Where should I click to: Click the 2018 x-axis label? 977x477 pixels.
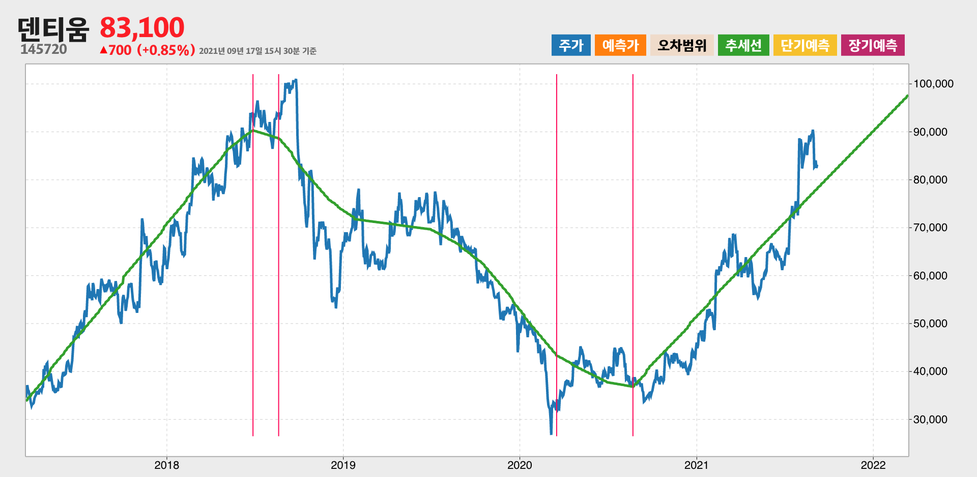(166, 465)
